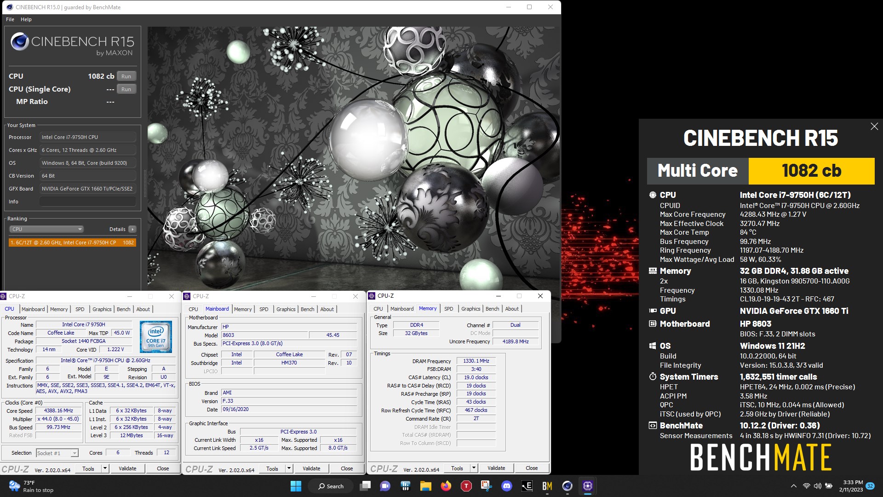Click the left CPU-Z title bar icon
Viewport: 883px width, 497px height.
coord(4,296)
